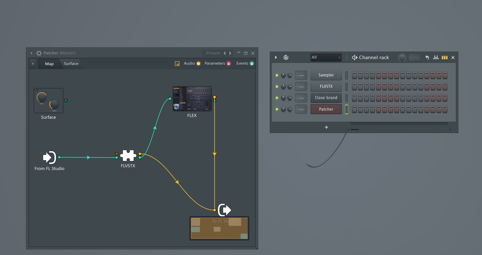The width and height of the screenshot is (482, 255).
Task: Select next preset arrow in Patcher
Action: pyautogui.click(x=230, y=53)
